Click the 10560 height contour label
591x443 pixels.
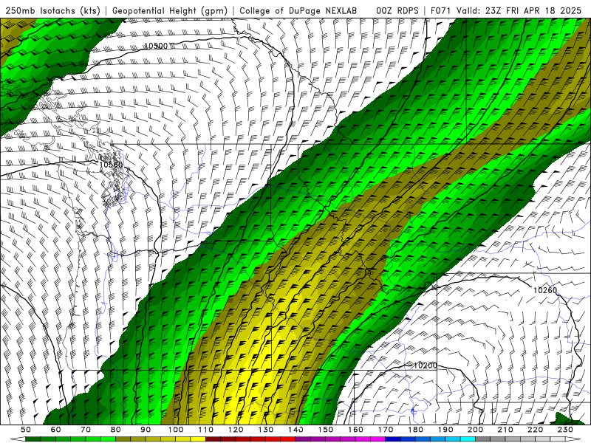(x=111, y=165)
